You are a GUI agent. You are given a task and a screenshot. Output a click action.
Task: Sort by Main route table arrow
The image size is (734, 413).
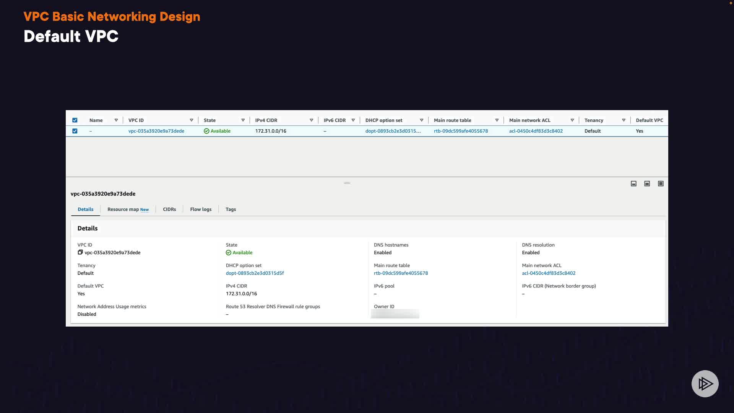pyautogui.click(x=497, y=120)
